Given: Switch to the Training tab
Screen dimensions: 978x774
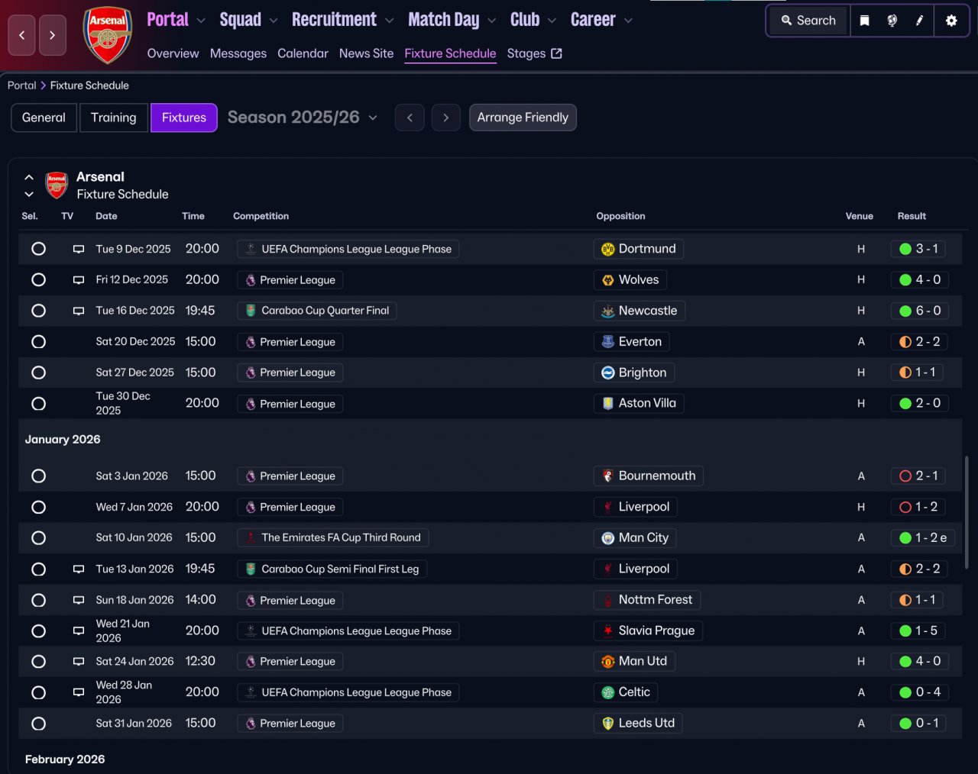Looking at the screenshot, I should [x=114, y=118].
